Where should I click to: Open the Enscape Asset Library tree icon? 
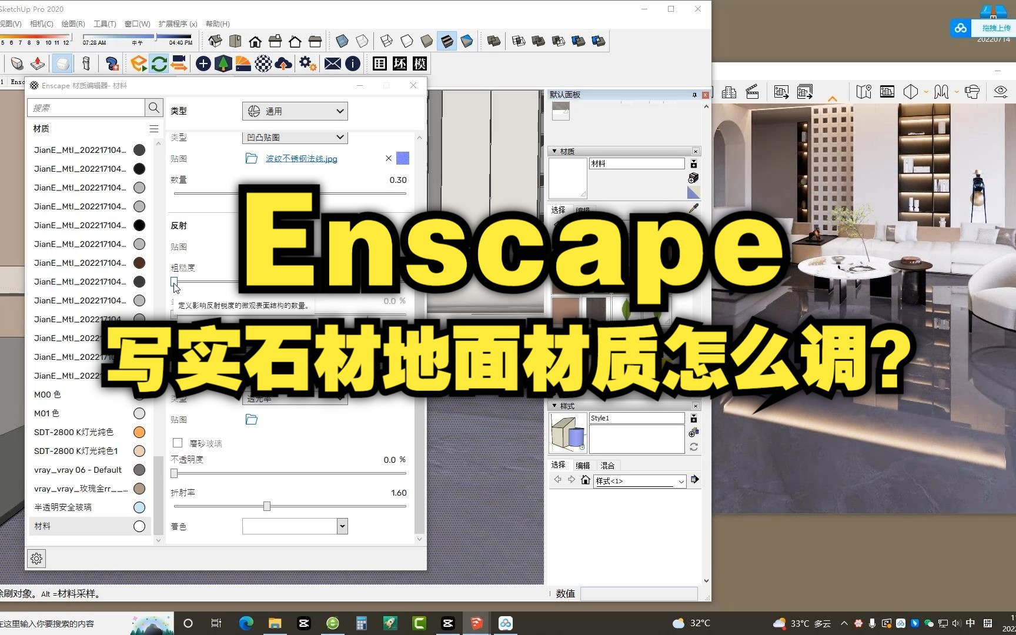[223, 63]
